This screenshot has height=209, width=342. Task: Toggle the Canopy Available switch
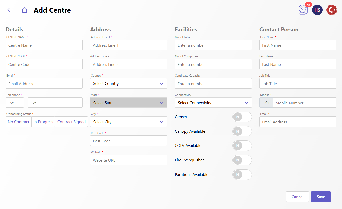coord(242,131)
